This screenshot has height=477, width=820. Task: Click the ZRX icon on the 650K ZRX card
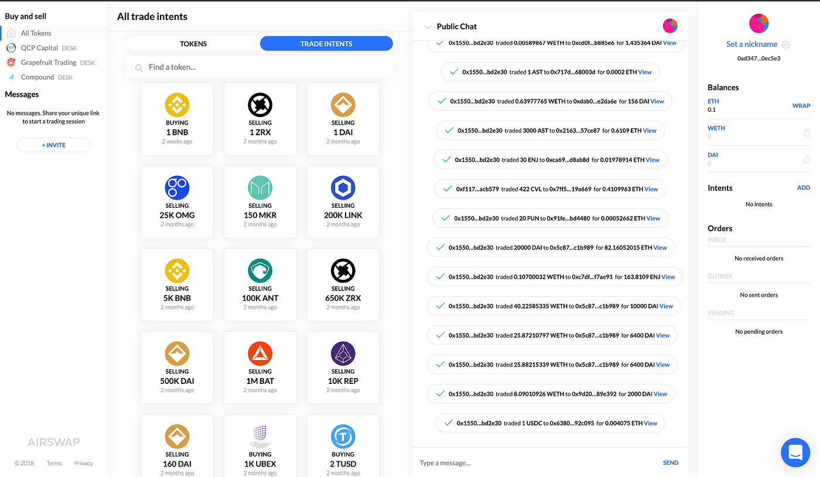[x=343, y=271]
